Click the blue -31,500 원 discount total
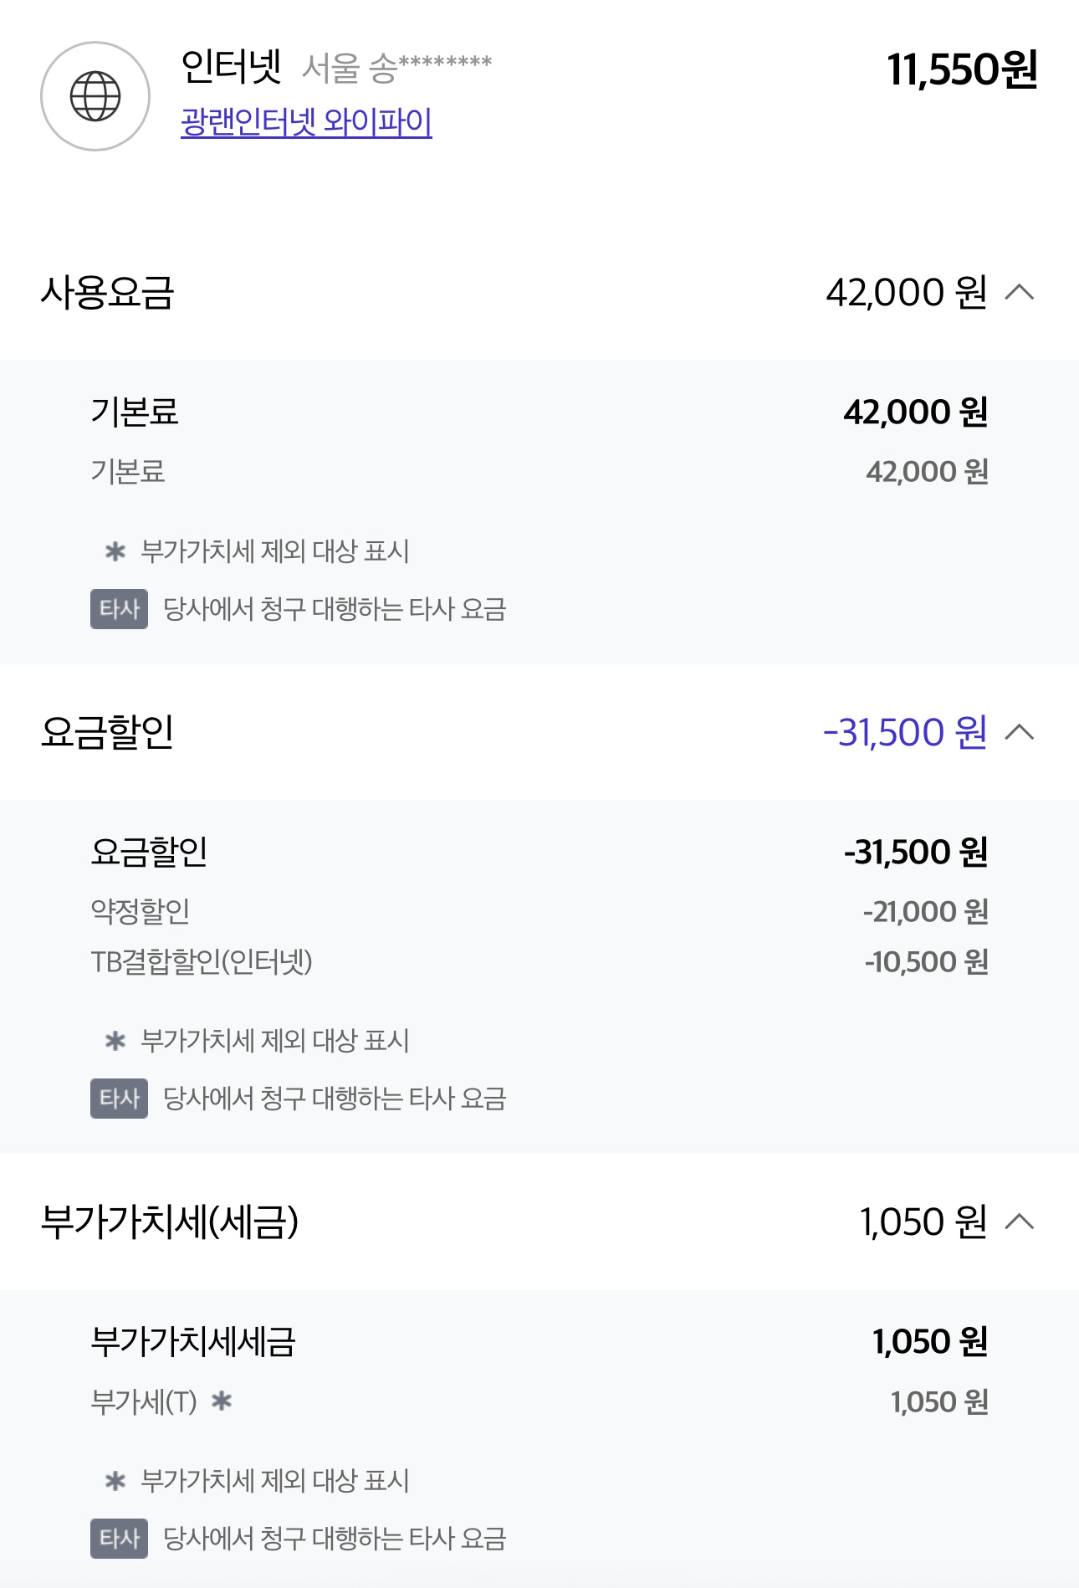The image size is (1079, 1588). click(905, 733)
